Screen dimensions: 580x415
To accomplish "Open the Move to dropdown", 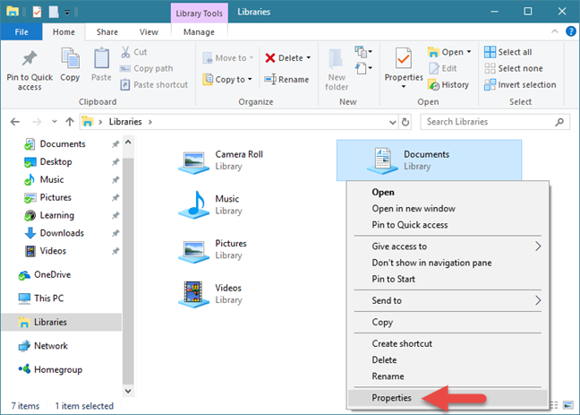I will click(228, 58).
